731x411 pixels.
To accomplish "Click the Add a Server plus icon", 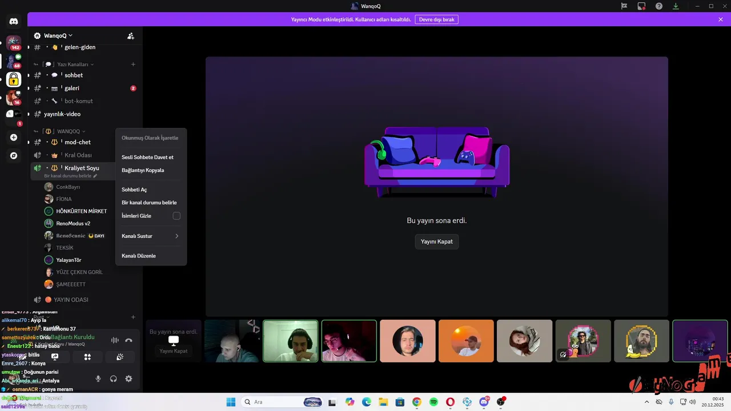I will [14, 138].
